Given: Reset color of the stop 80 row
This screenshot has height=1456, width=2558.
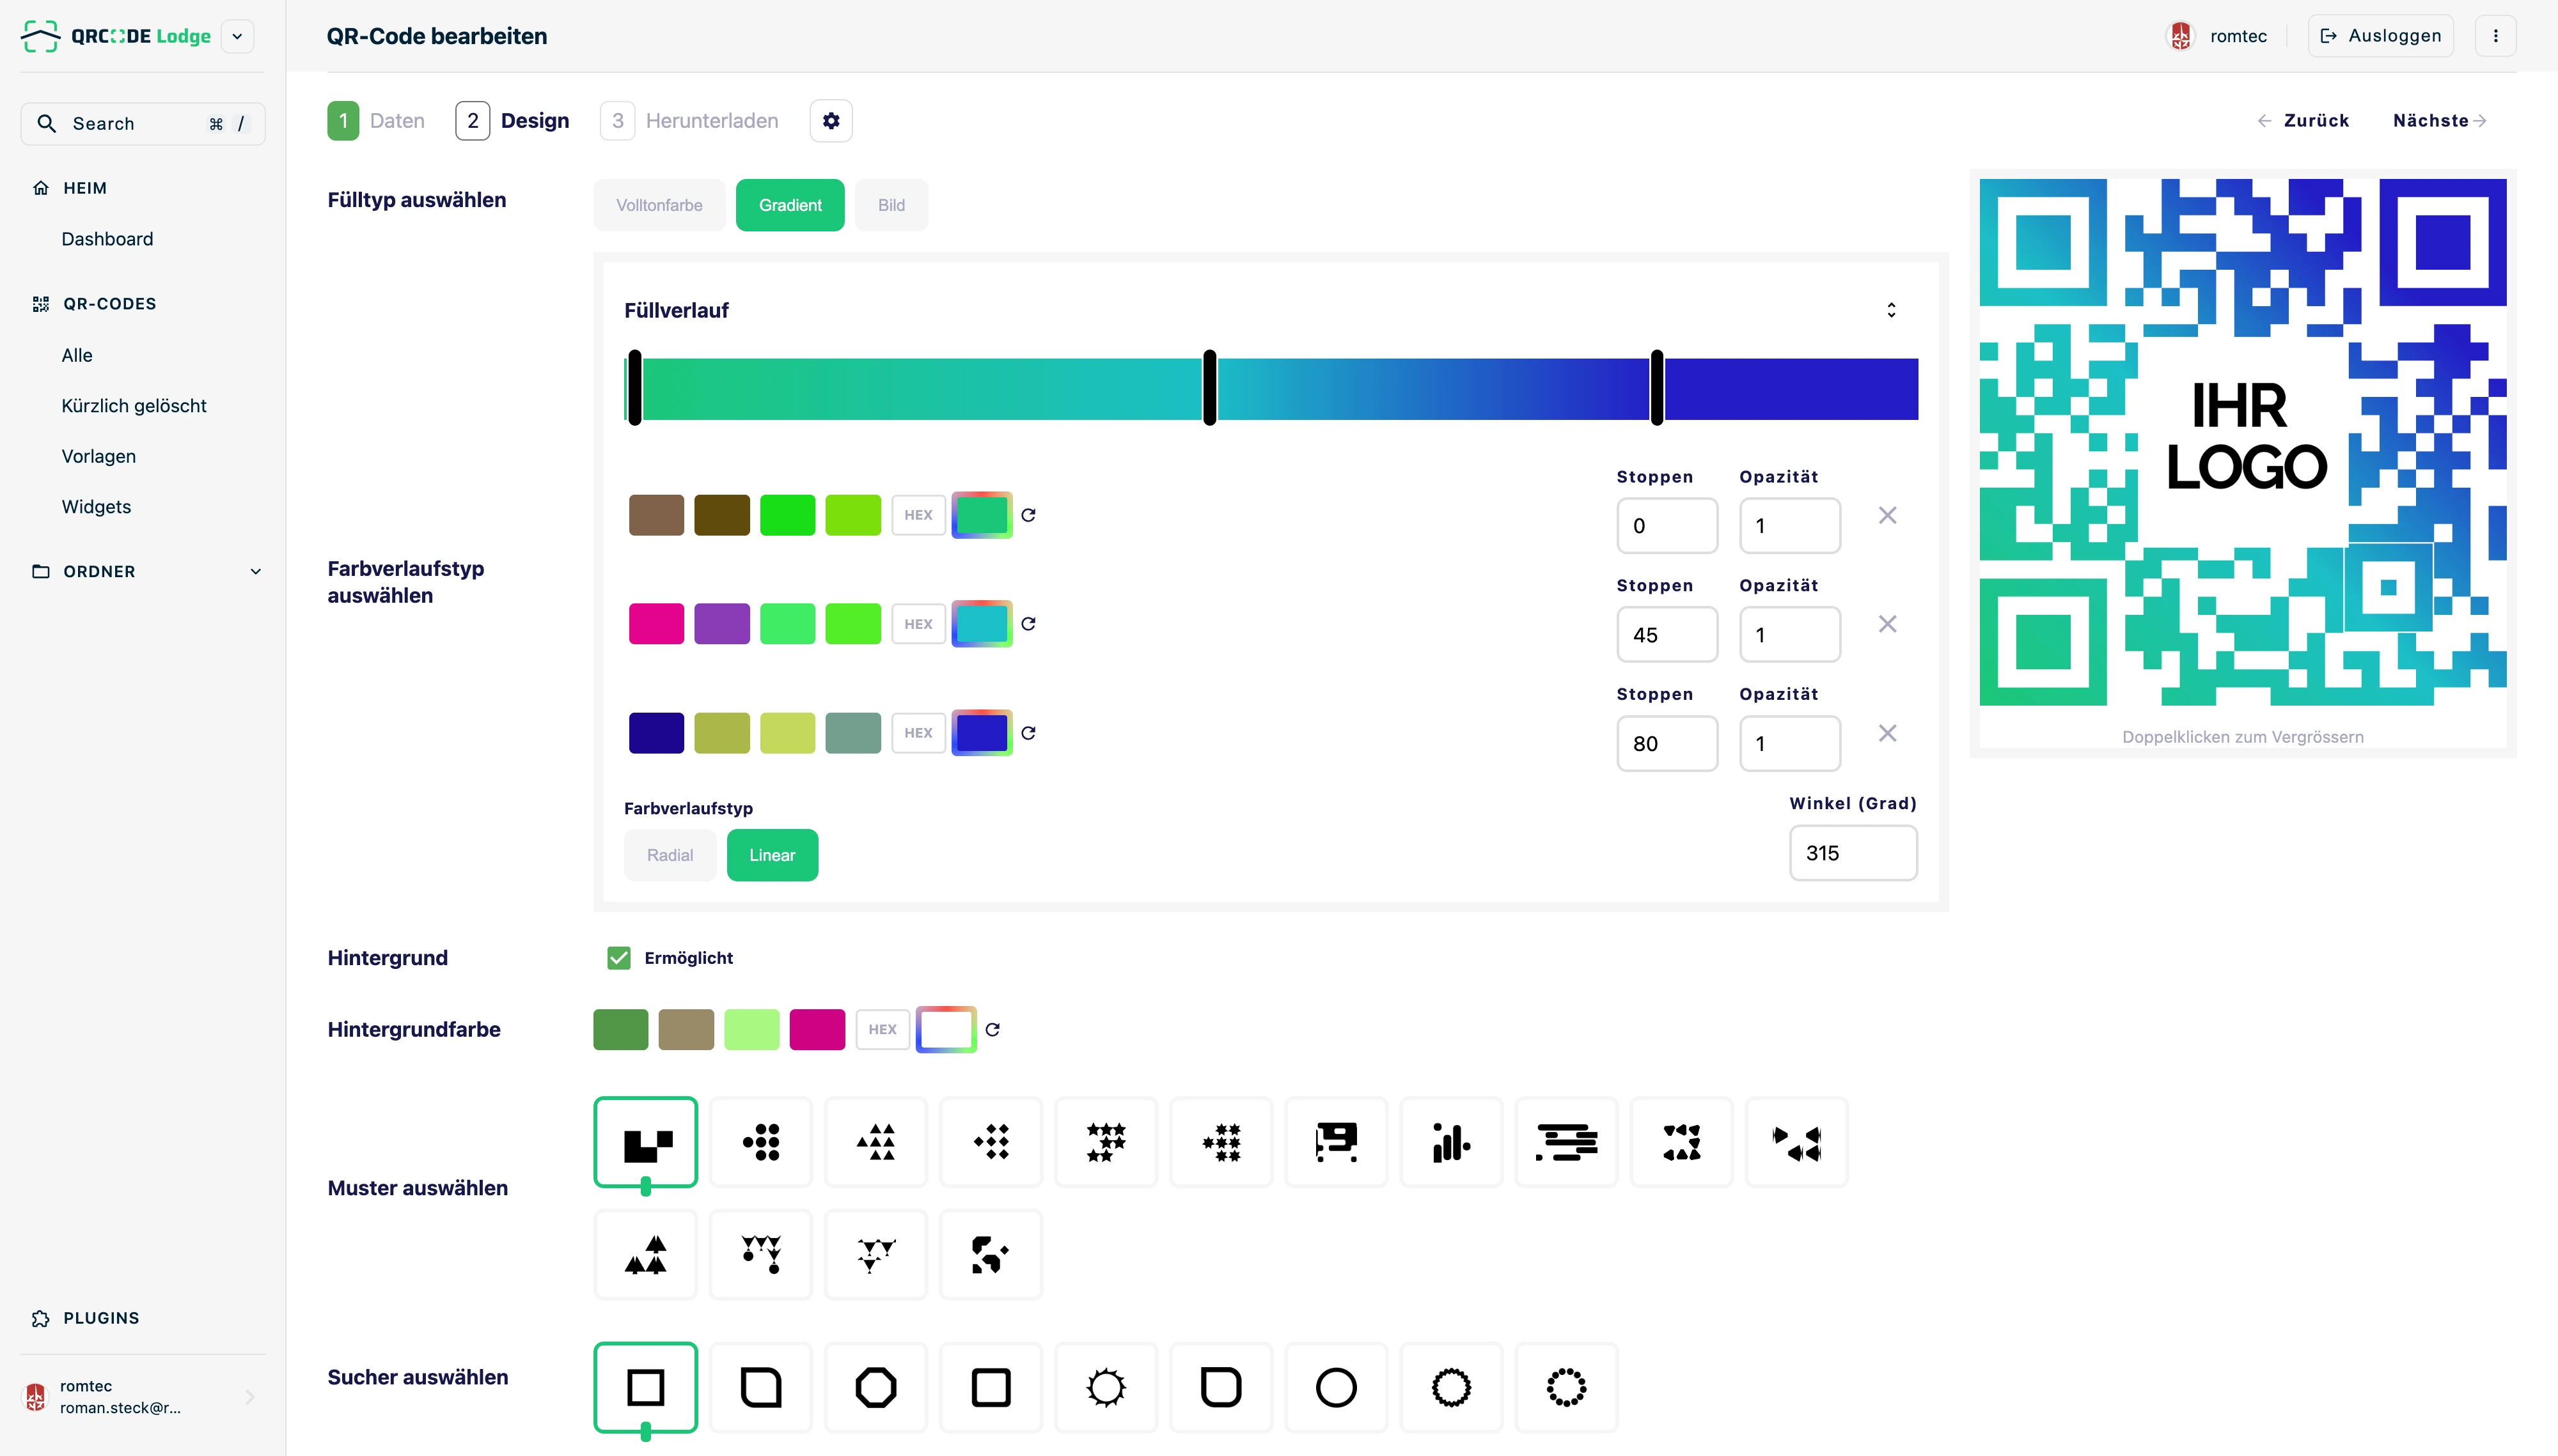Looking at the screenshot, I should coord(1028,733).
